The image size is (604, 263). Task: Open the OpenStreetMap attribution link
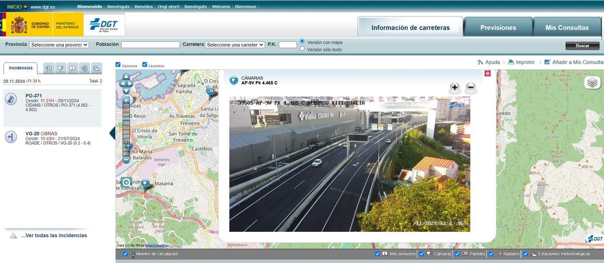tap(157, 245)
